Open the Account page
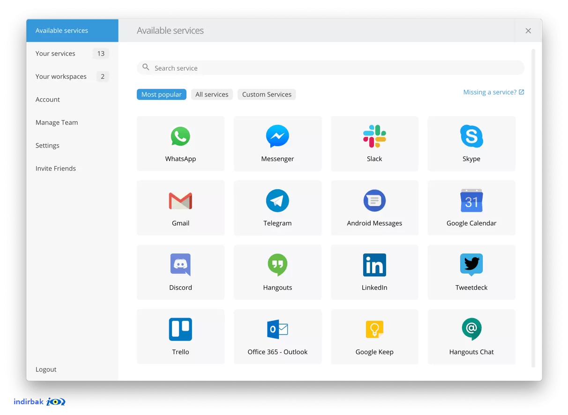 72,99
